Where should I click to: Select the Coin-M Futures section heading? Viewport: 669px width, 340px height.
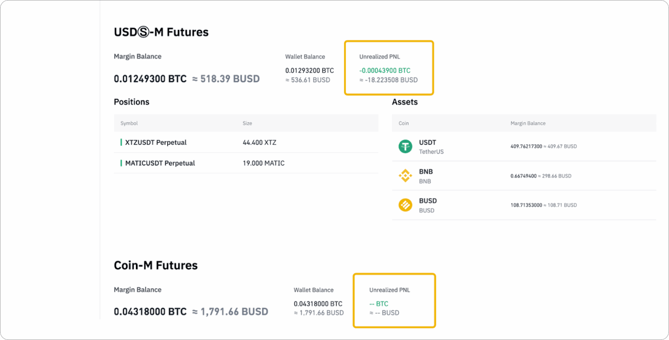155,265
